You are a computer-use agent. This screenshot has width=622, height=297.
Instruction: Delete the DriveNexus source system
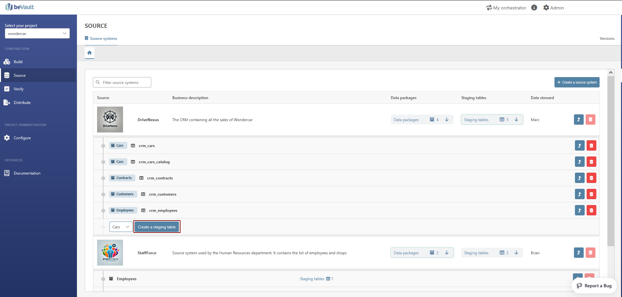[x=590, y=120]
